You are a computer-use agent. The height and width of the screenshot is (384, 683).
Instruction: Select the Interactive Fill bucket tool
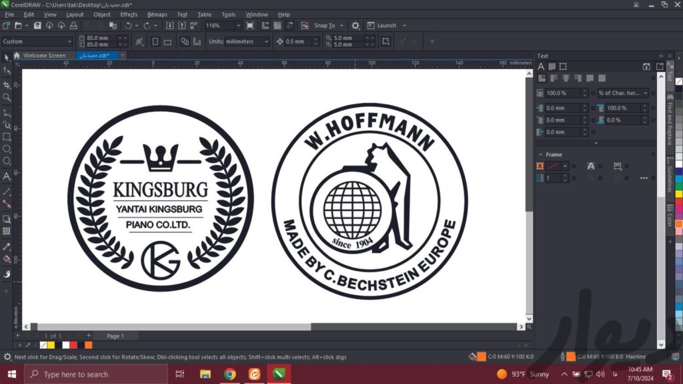[x=7, y=258]
